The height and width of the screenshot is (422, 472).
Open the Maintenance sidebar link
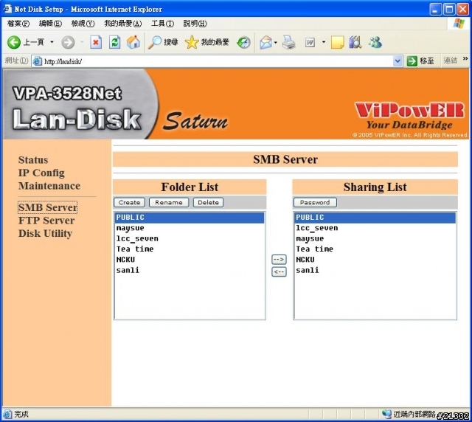[x=49, y=186]
